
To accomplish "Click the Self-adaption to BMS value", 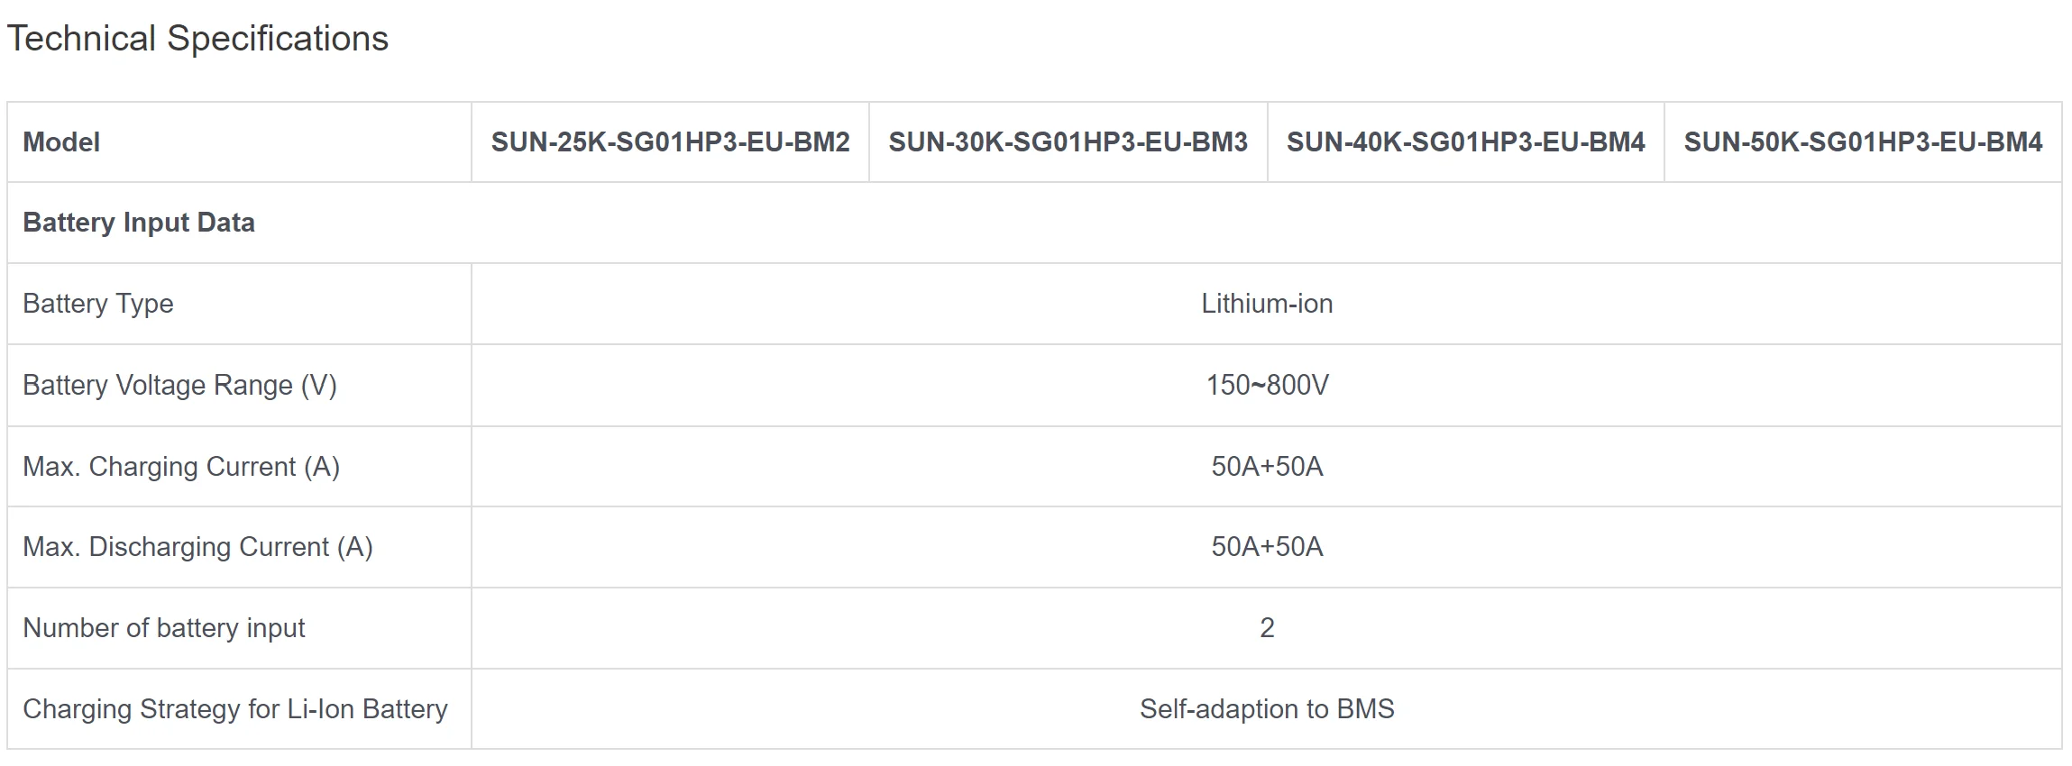I will coord(1266,709).
